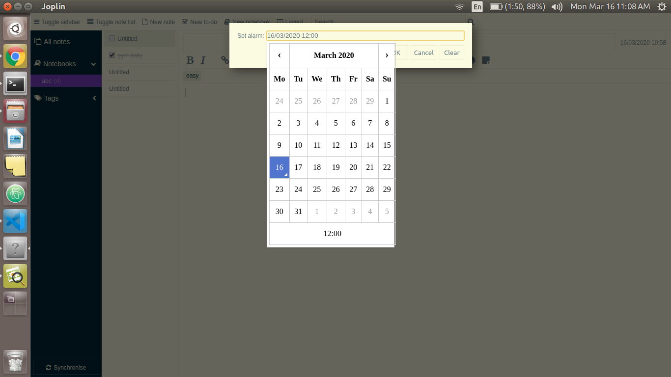Advance the calendar to April with the arrow
671x377 pixels.
[x=387, y=55]
